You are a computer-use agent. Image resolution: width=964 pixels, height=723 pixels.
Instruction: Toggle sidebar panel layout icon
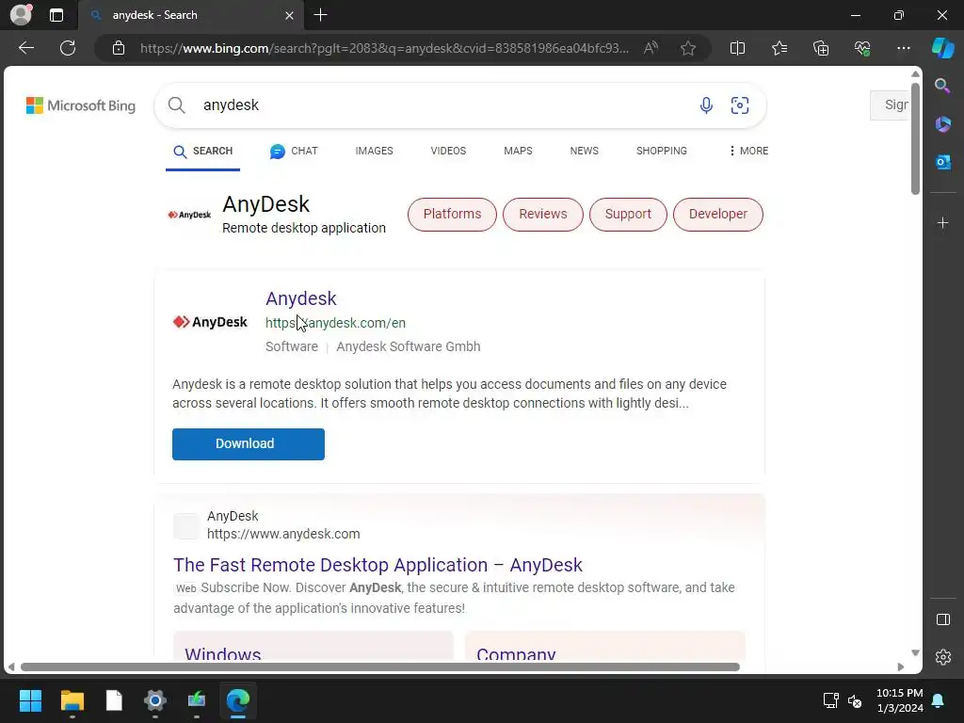pos(942,619)
